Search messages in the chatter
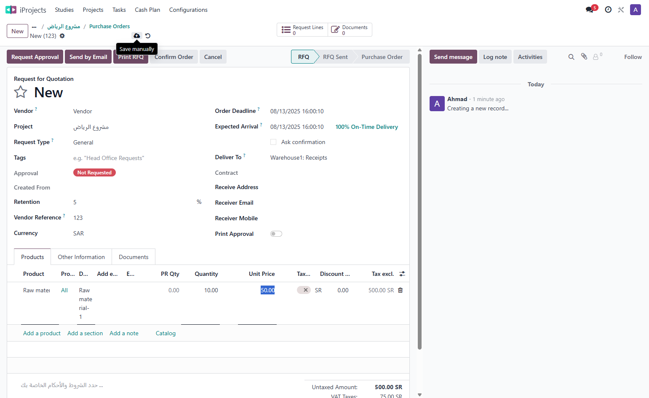Viewport: 649px width, 398px height. [571, 57]
